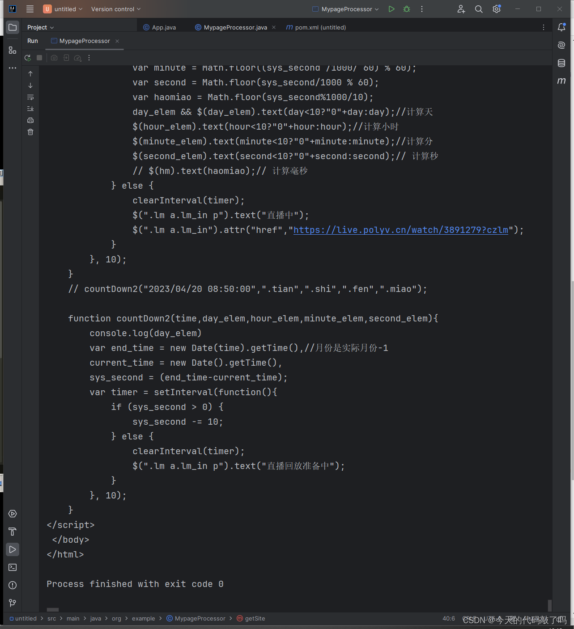574x629 pixels.
Task: Open the Build hammer tool window
Action: pyautogui.click(x=13, y=532)
